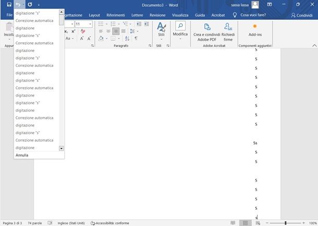318x226 pixels.
Task: Click the 'Pagina 3 di 3' status
Action: coord(12,223)
